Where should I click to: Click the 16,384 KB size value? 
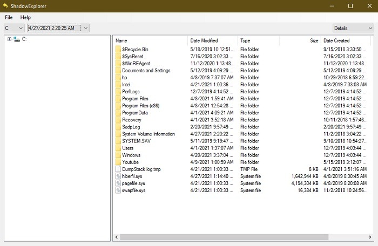click(x=308, y=190)
